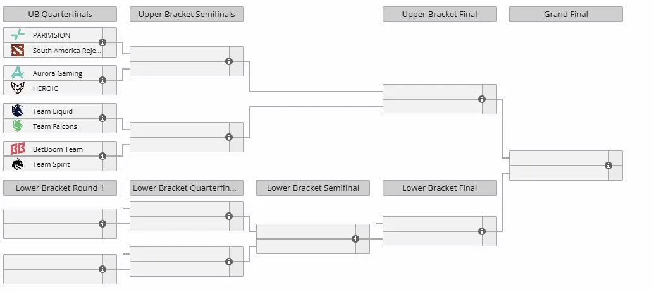The height and width of the screenshot is (292, 654).
Task: Open info icon for Team Liquid vs Falcons
Action: point(102,118)
